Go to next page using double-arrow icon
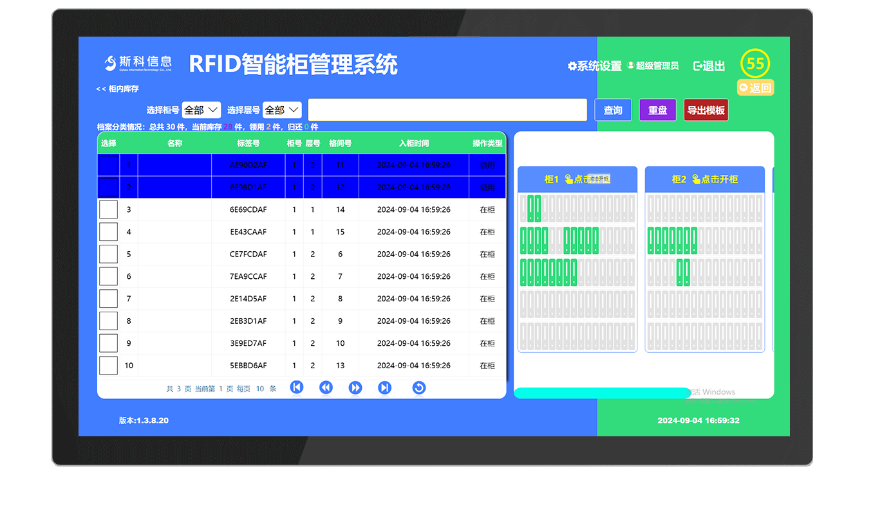The image size is (882, 507). [355, 387]
